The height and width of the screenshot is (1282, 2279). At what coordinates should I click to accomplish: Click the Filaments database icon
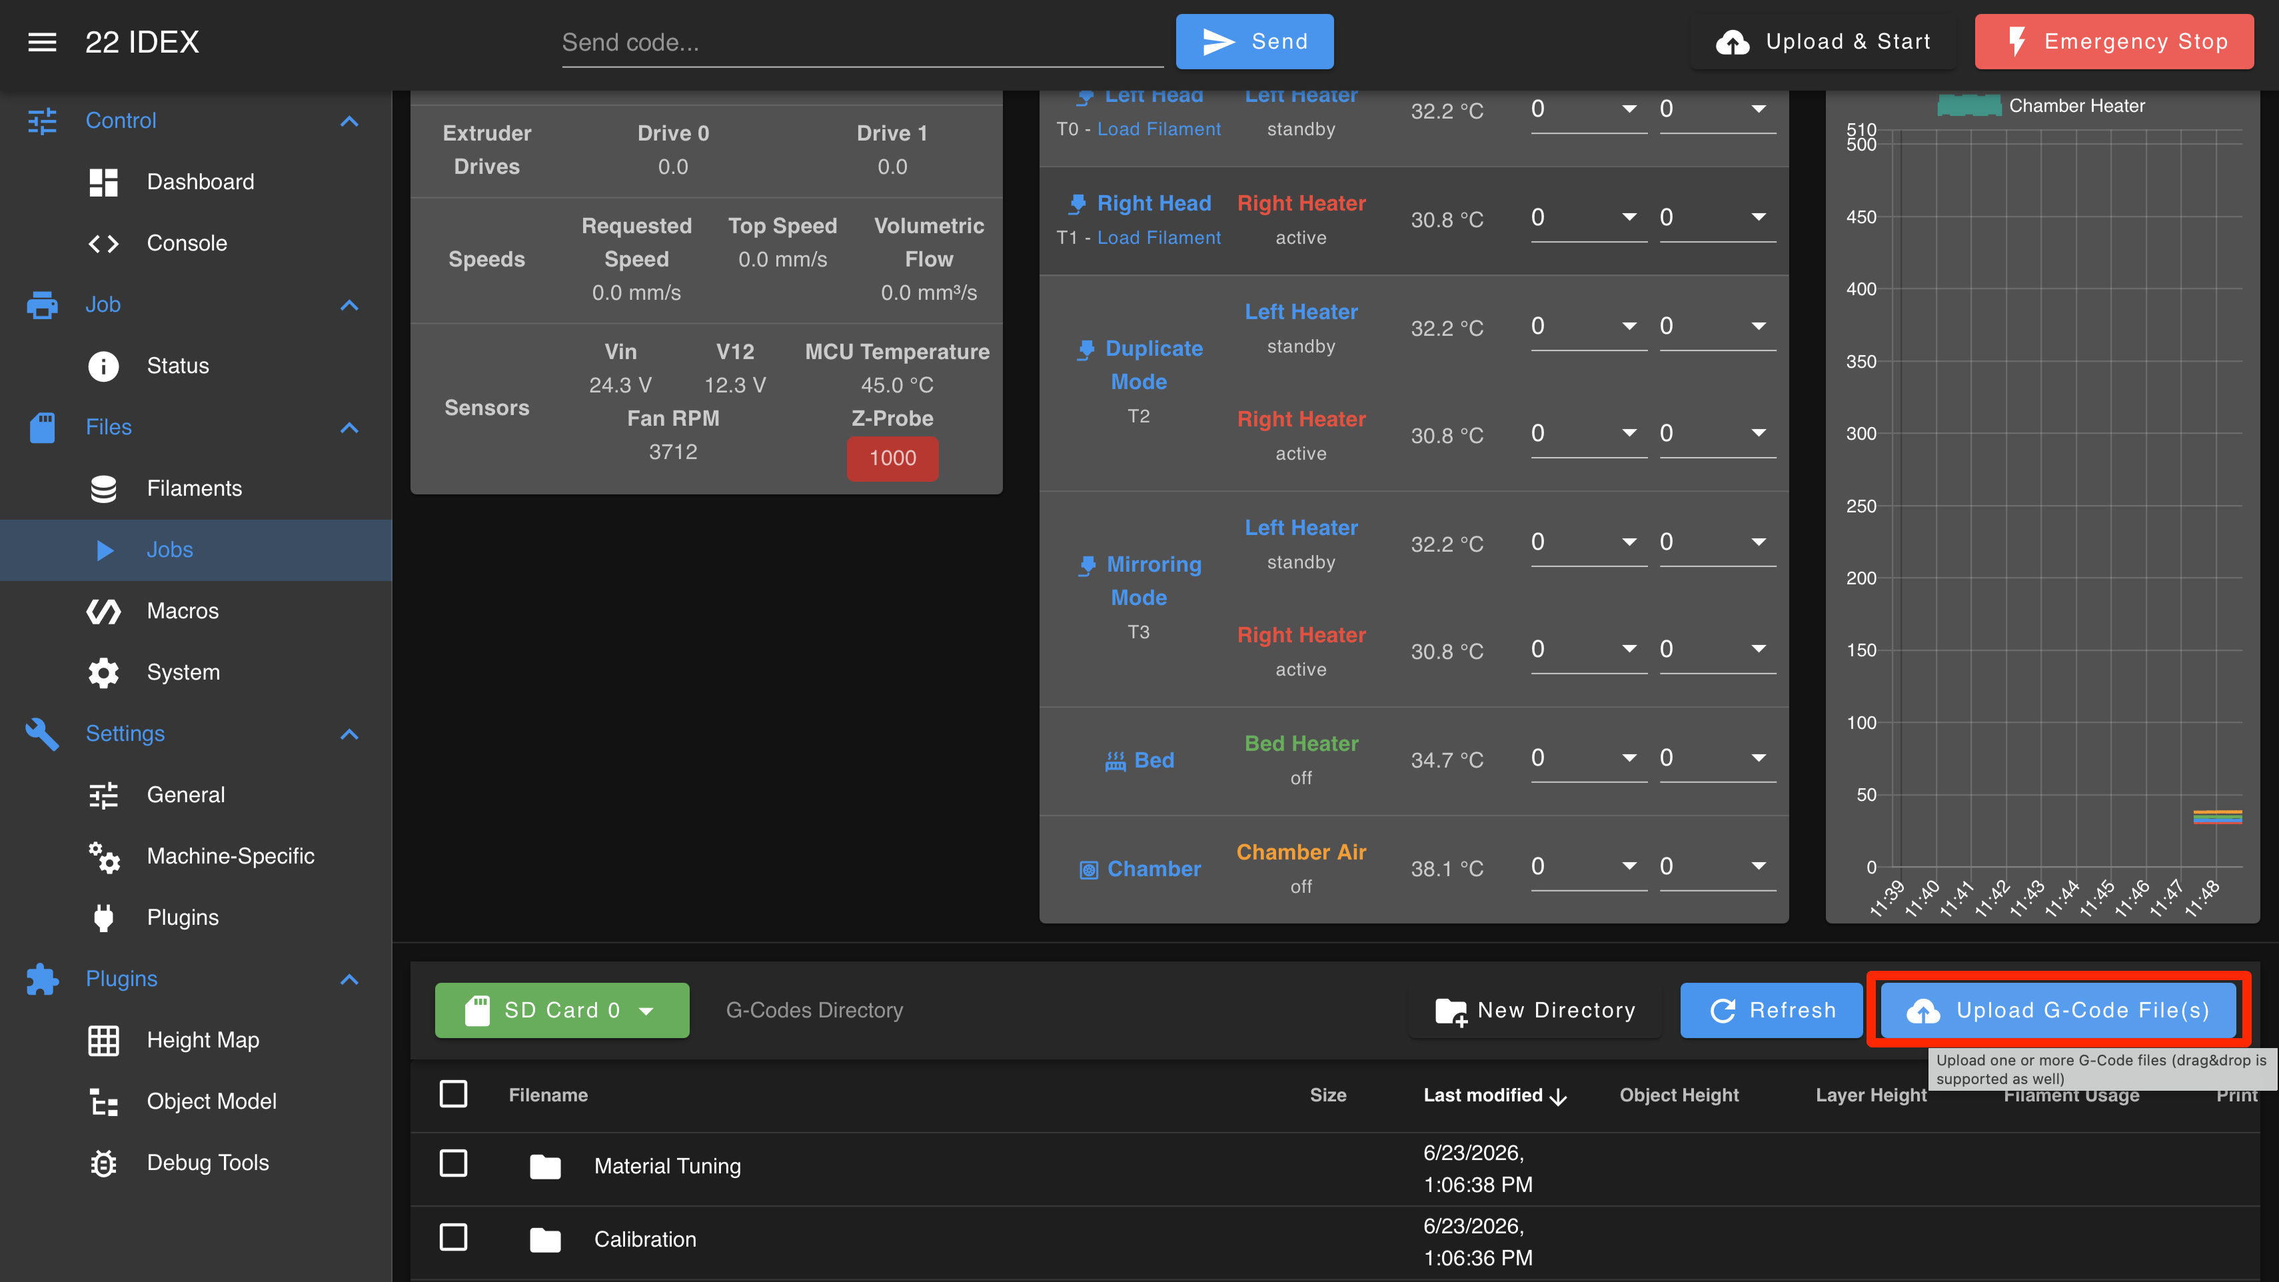(103, 488)
